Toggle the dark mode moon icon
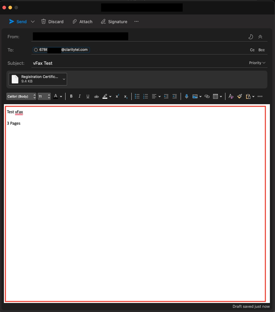 coord(251,37)
